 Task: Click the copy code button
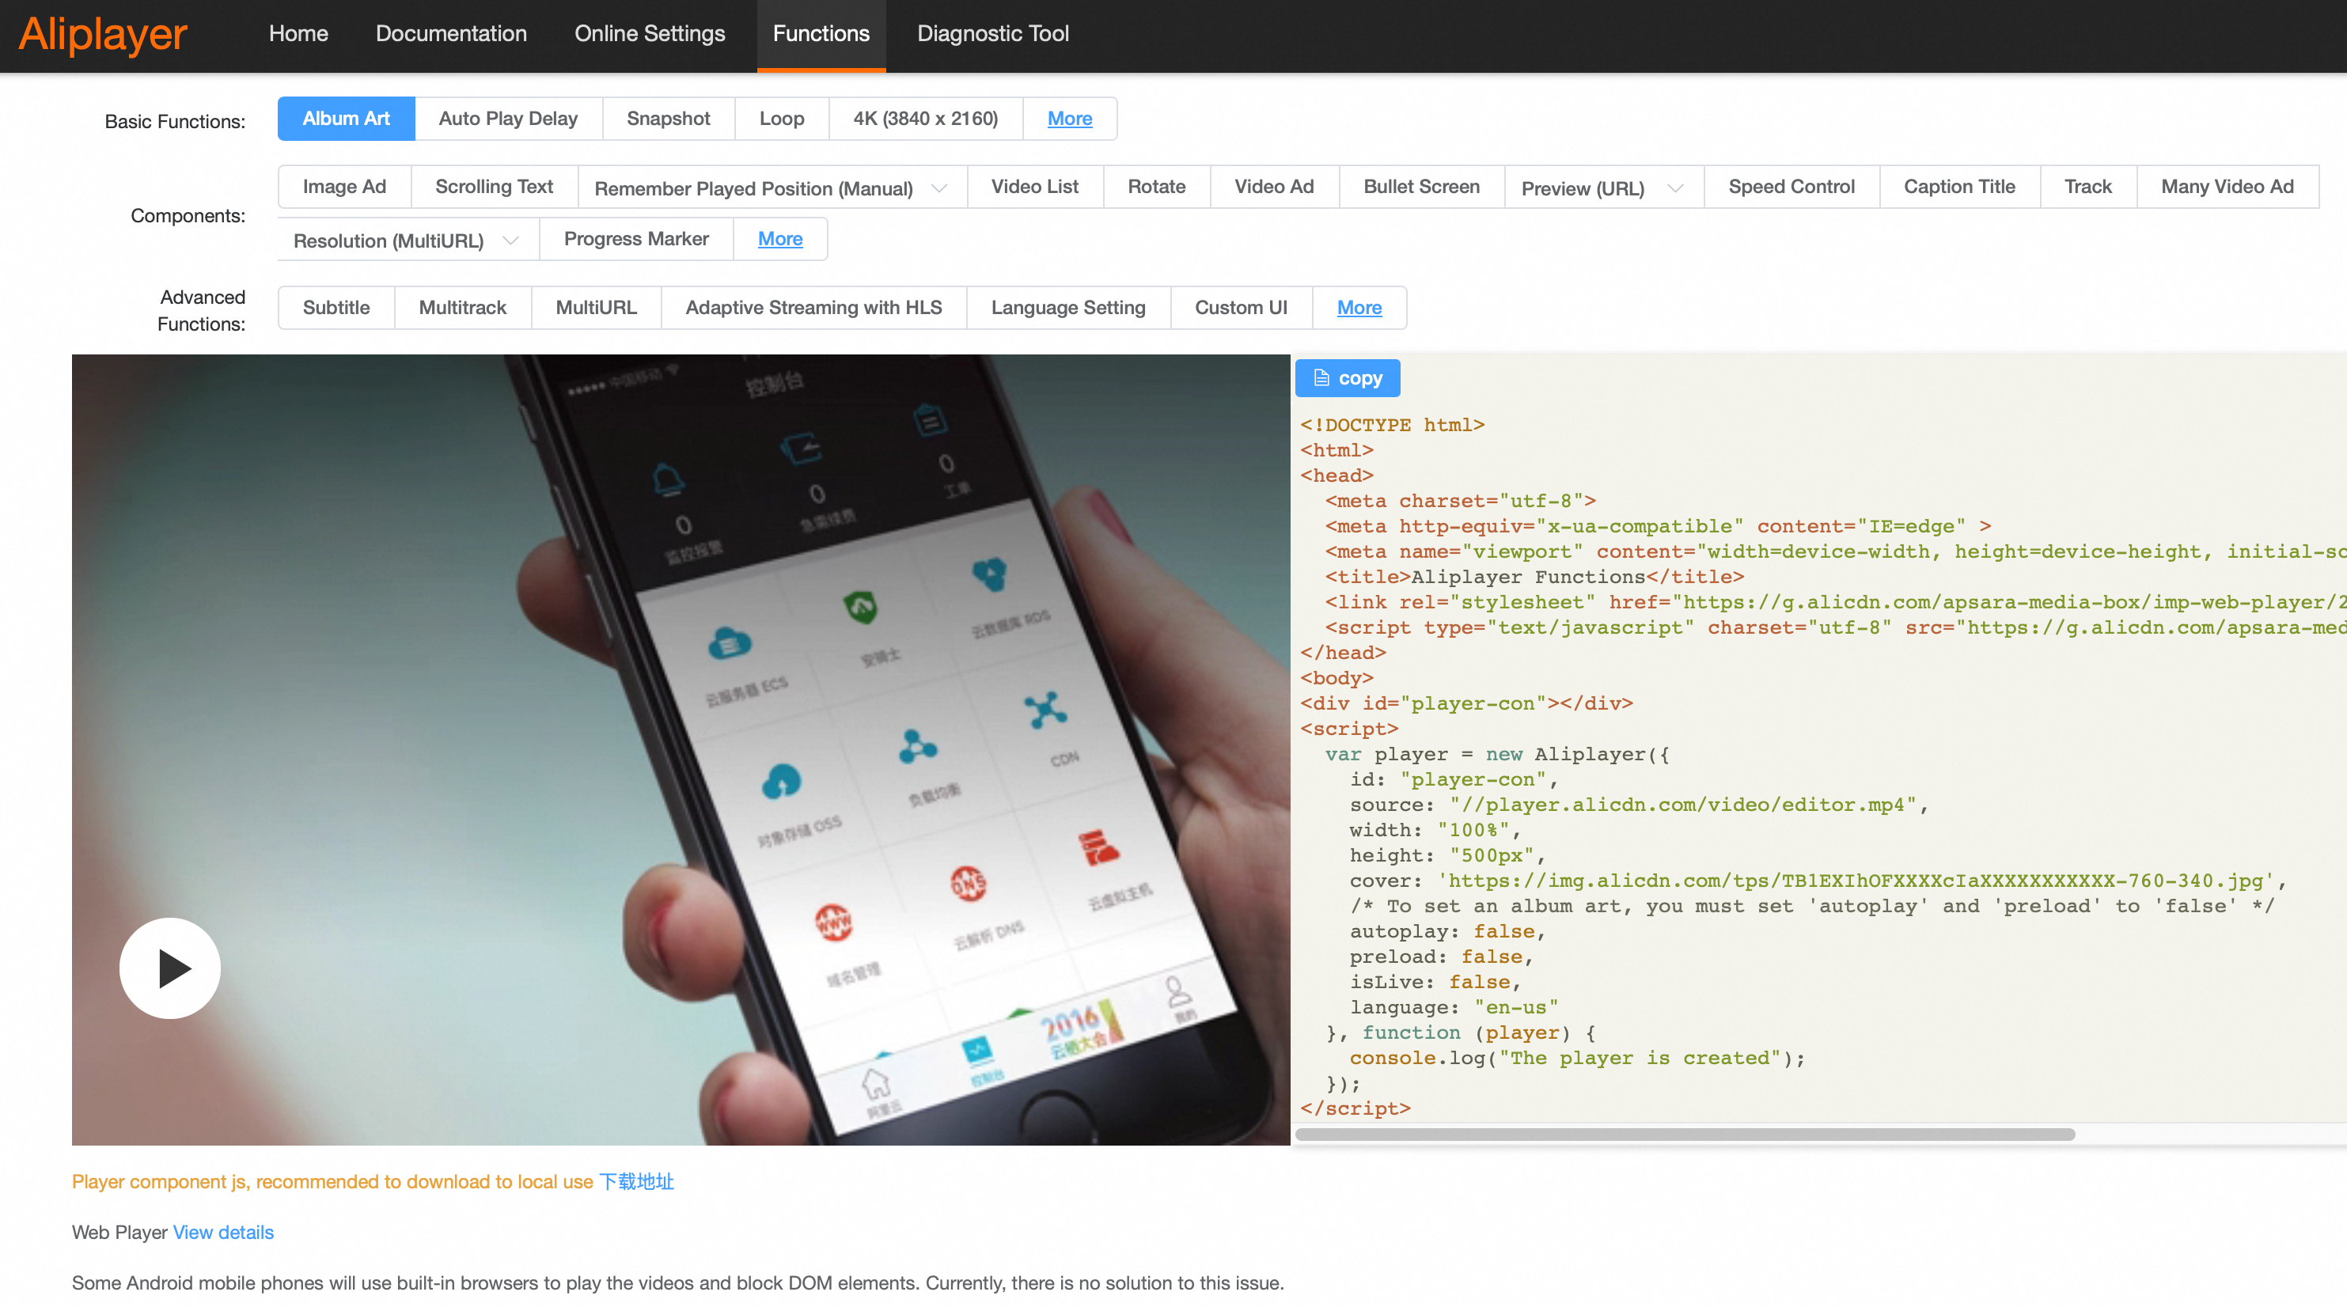[x=1347, y=378]
